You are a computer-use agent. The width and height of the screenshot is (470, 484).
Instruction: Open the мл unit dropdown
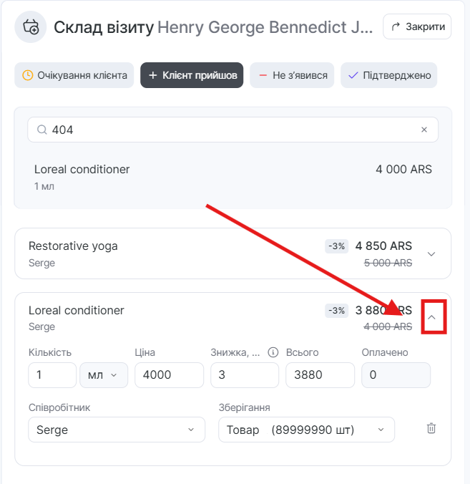[x=104, y=375]
